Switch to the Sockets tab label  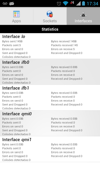(50, 21)
